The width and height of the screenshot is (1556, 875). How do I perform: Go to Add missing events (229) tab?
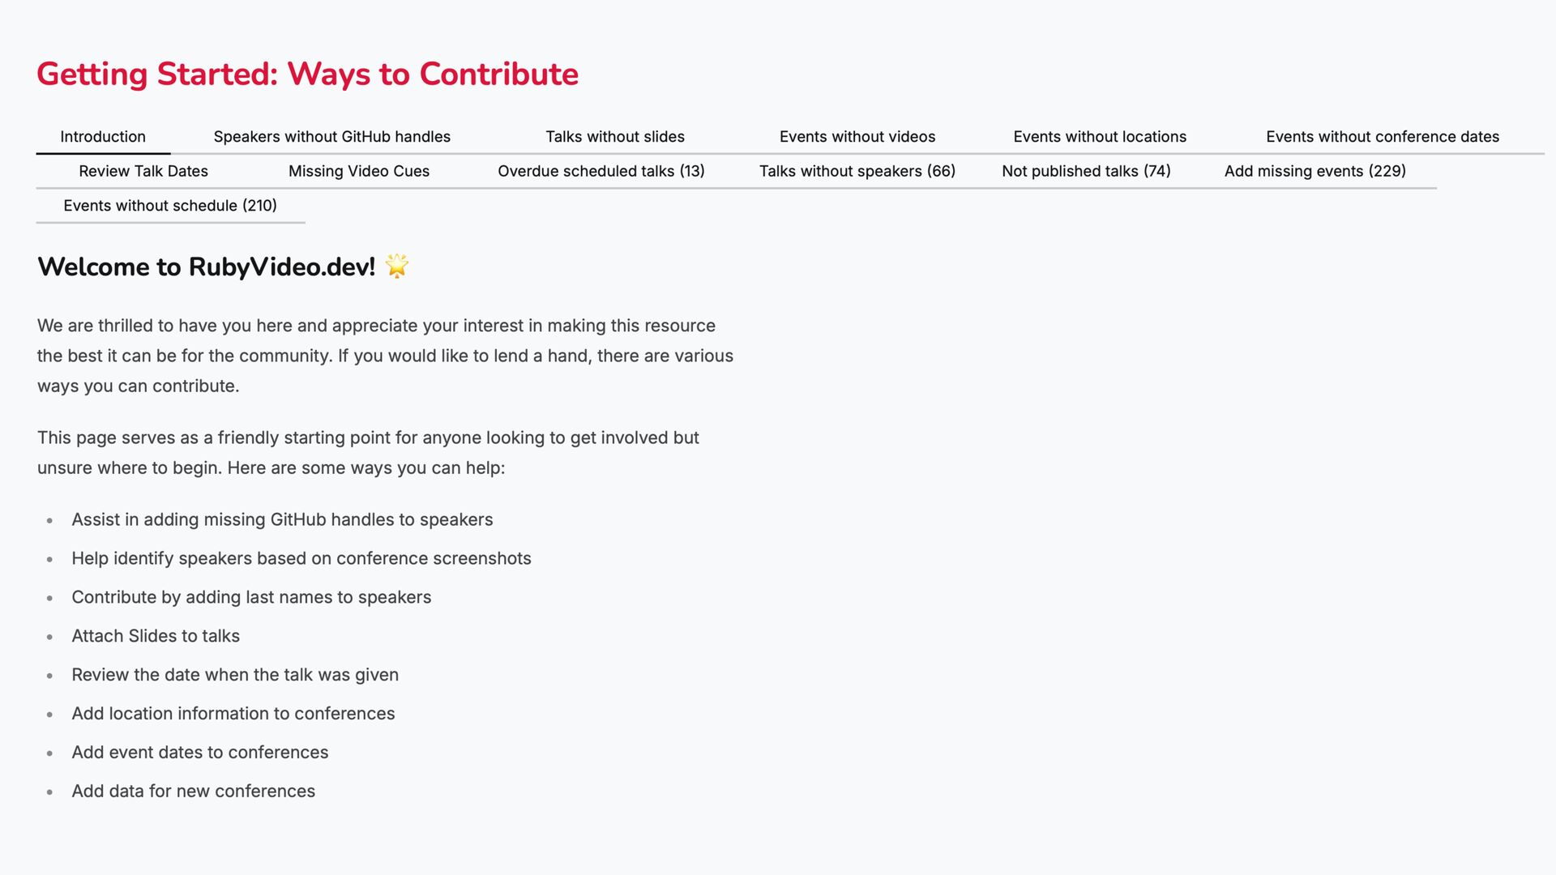coord(1314,171)
